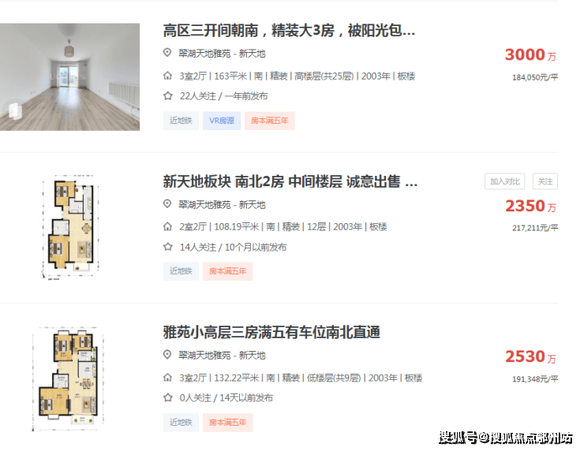Click location pin icon of 3000万 listing
The image size is (584, 451).
click(167, 53)
